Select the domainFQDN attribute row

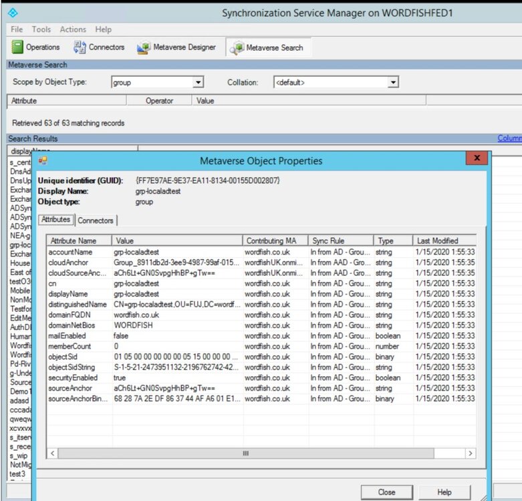tap(261, 315)
